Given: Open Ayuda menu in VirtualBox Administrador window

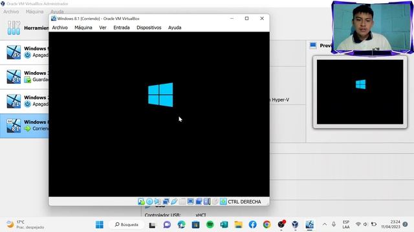Looking at the screenshot, I should pyautogui.click(x=57, y=12).
